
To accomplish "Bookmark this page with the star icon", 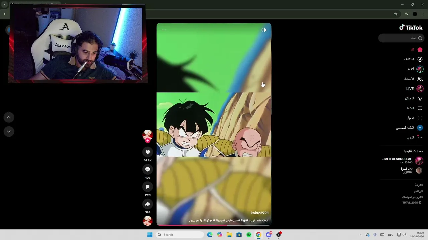I will (x=396, y=14).
